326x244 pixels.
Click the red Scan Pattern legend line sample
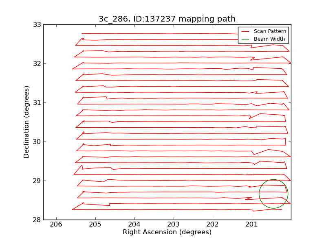point(245,31)
